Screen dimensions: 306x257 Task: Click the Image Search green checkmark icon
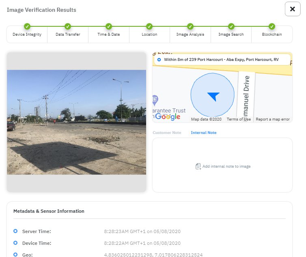click(x=231, y=26)
